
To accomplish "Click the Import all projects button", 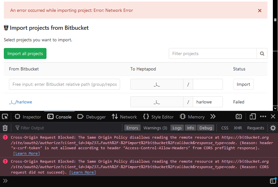I will pyautogui.click(x=25, y=53).
